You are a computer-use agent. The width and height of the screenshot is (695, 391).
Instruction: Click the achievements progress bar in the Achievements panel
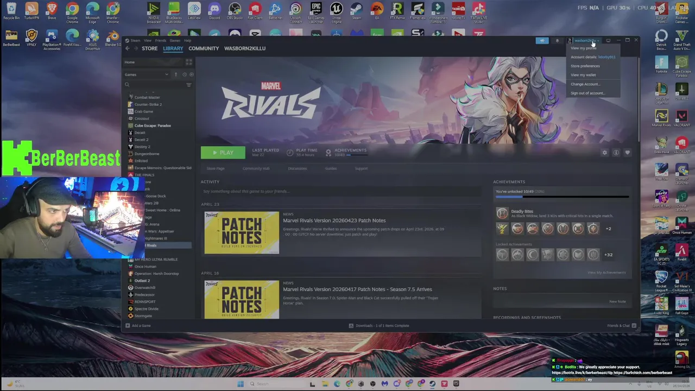[562, 198]
